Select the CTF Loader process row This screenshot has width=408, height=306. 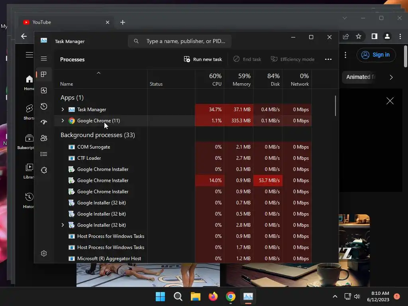click(183, 158)
